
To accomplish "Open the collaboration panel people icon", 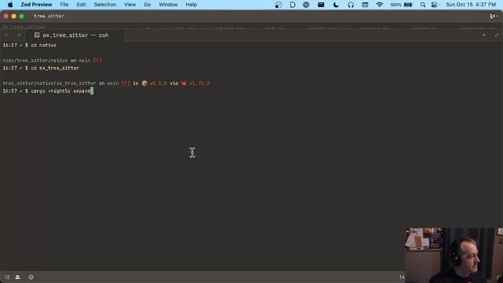I will 17,277.
